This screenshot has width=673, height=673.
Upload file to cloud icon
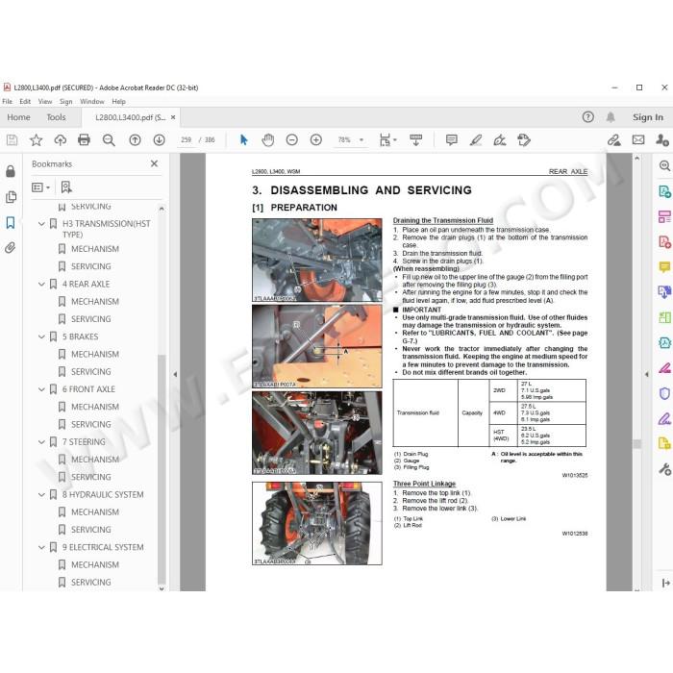click(x=60, y=140)
